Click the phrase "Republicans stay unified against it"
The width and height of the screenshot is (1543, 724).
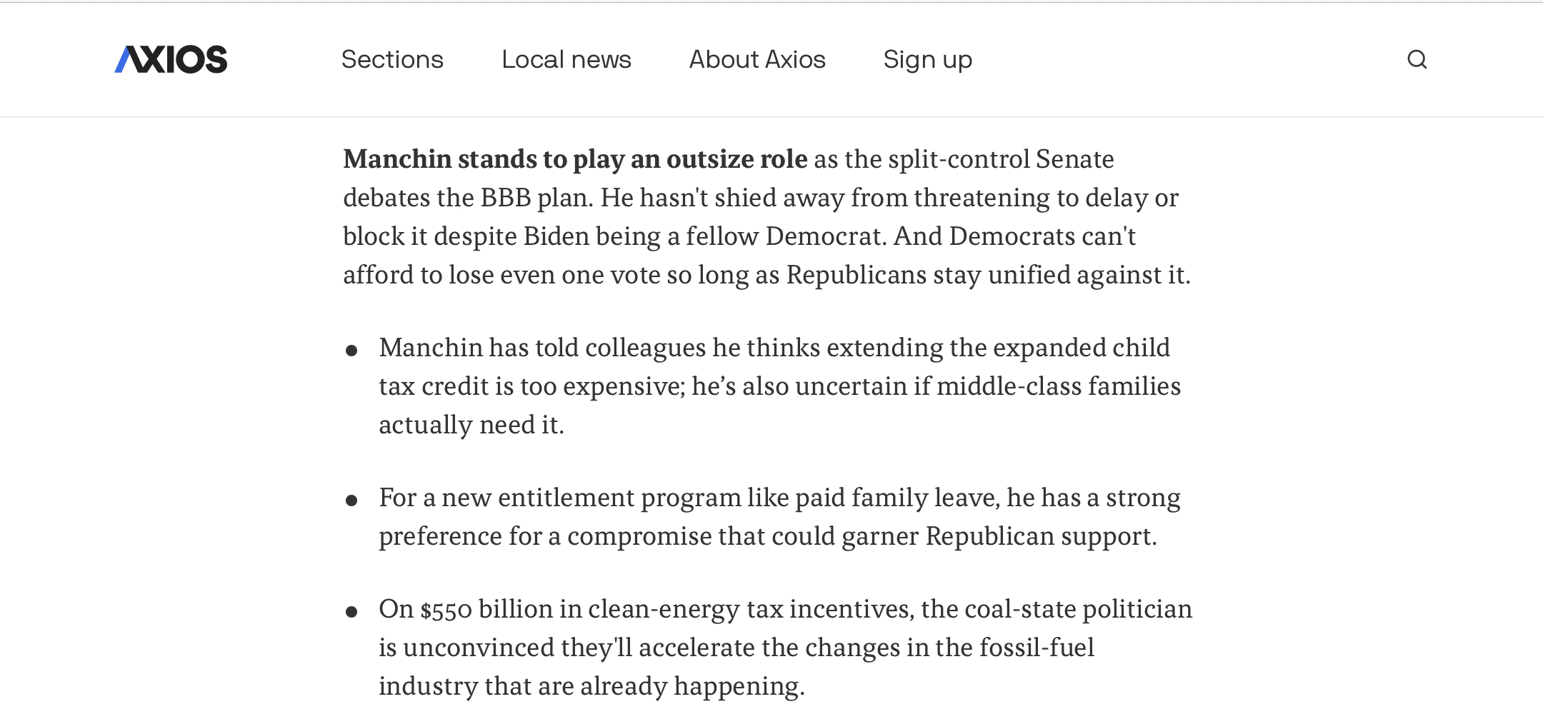coord(988,275)
